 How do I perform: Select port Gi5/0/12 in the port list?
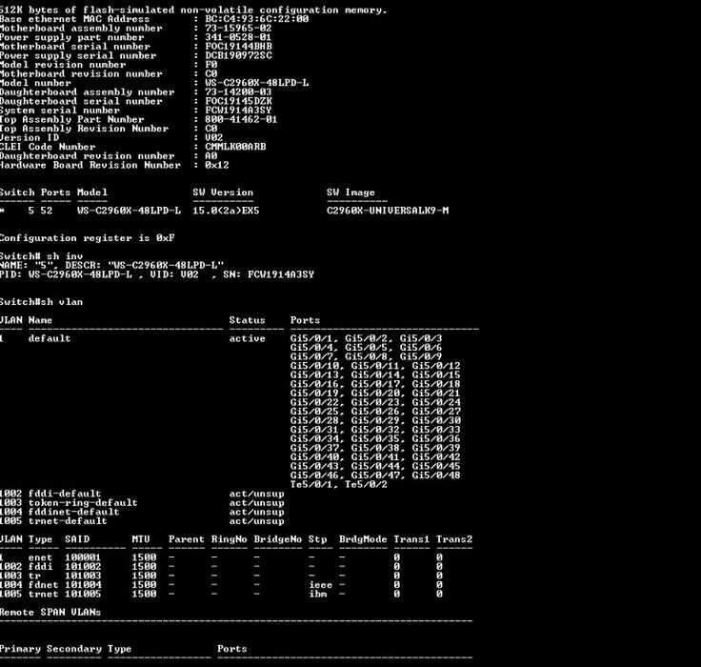[436, 366]
